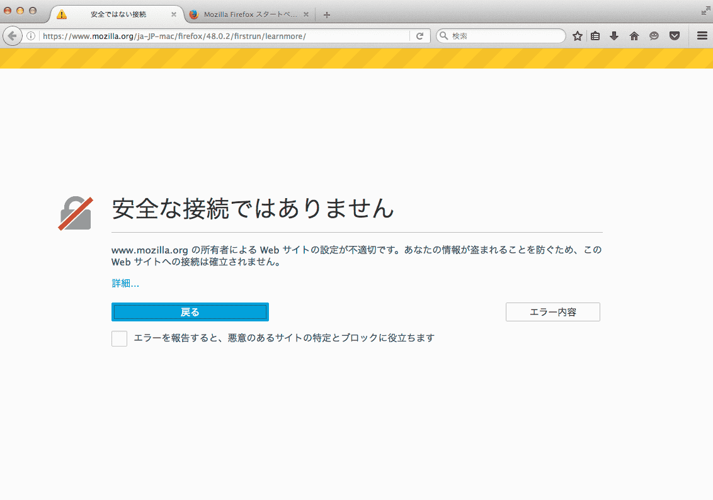Go to the home page icon
The image size is (713, 500).
point(634,36)
